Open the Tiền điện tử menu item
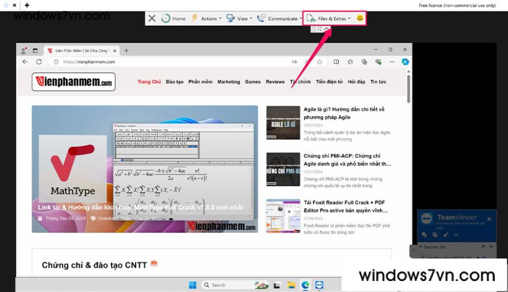The height and width of the screenshot is (292, 508). click(329, 82)
